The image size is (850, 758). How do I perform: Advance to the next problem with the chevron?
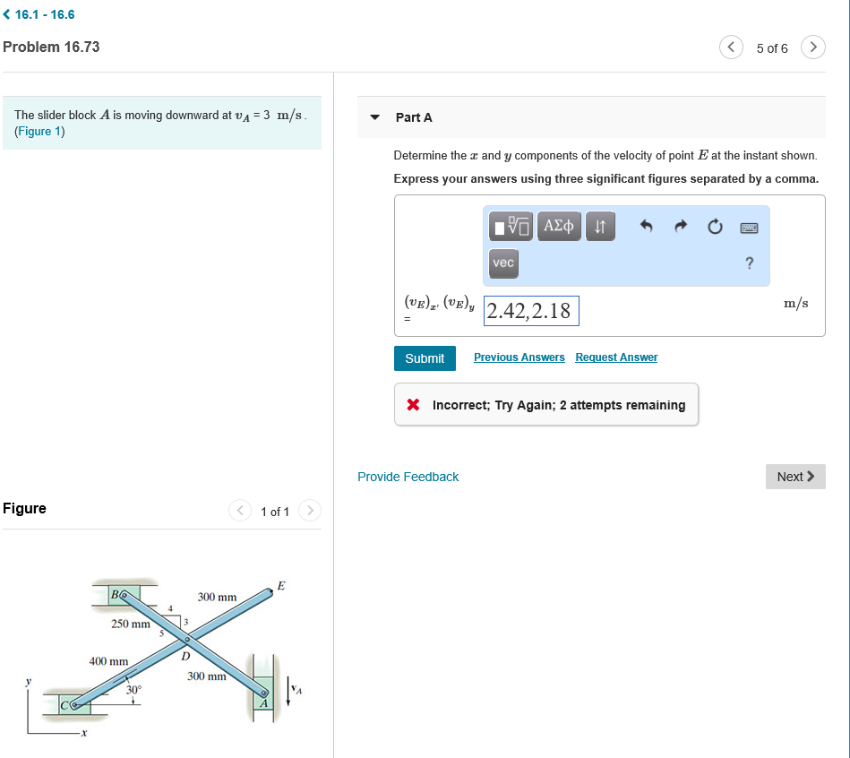tap(812, 47)
